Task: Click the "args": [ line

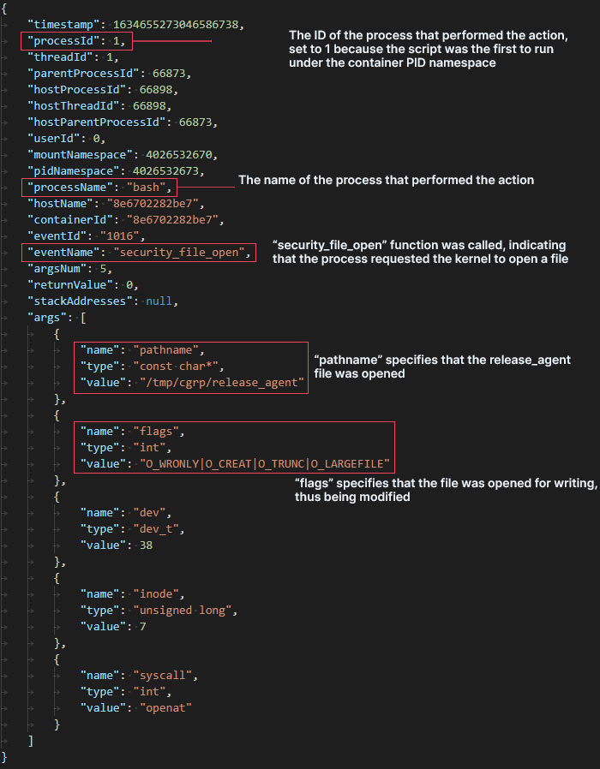Action: [57, 318]
